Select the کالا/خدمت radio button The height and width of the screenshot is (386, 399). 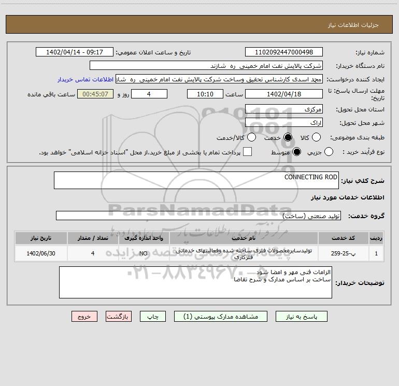251,137
